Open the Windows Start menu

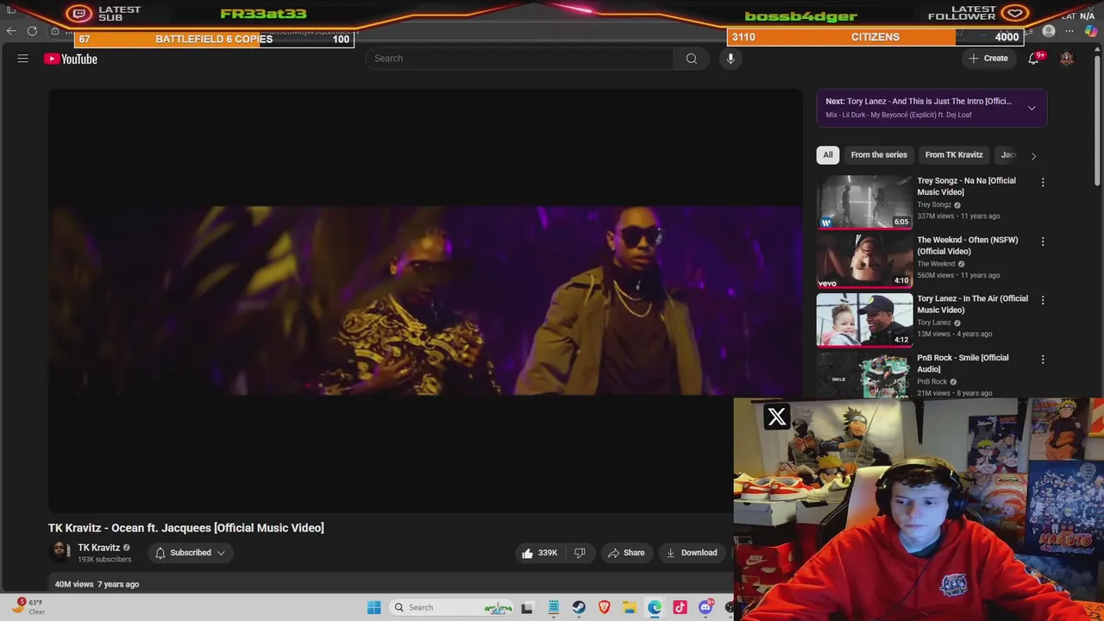[373, 607]
